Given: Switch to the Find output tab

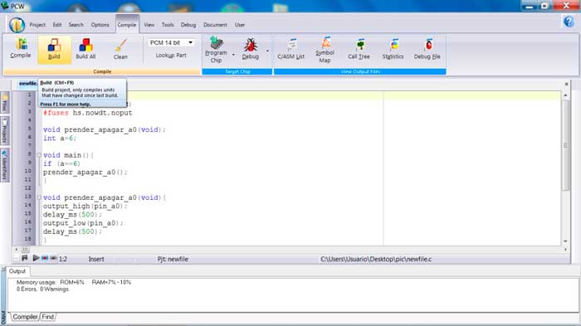Looking at the screenshot, I should tap(47, 317).
